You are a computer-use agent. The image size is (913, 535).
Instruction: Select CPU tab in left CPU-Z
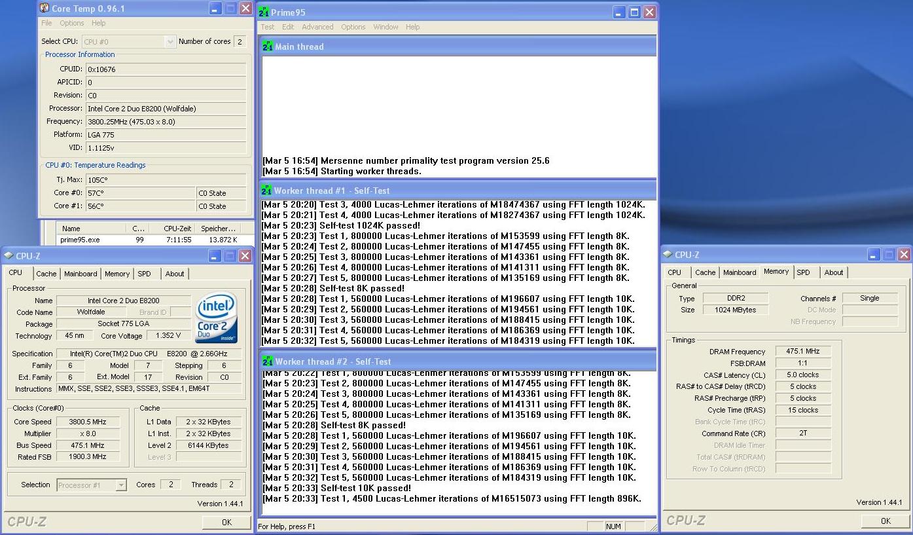pyautogui.click(x=16, y=273)
